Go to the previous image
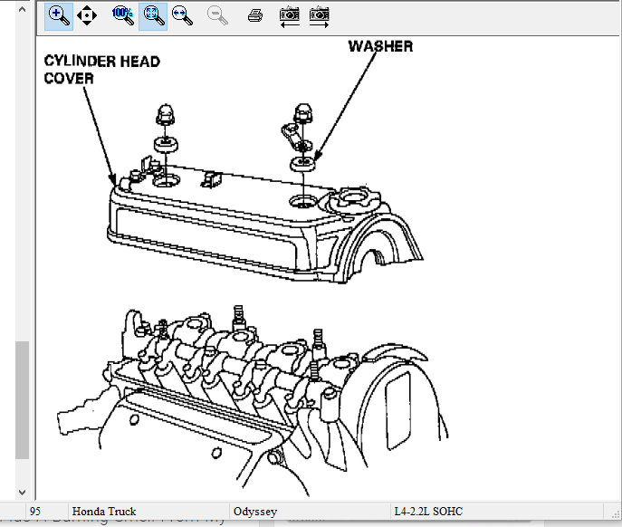622x527 pixels. (290, 17)
